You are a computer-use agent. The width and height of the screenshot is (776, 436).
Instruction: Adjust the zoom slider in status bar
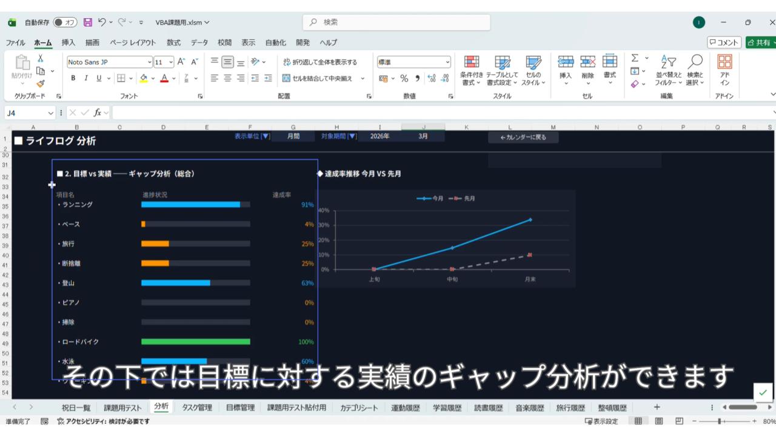tap(720, 421)
